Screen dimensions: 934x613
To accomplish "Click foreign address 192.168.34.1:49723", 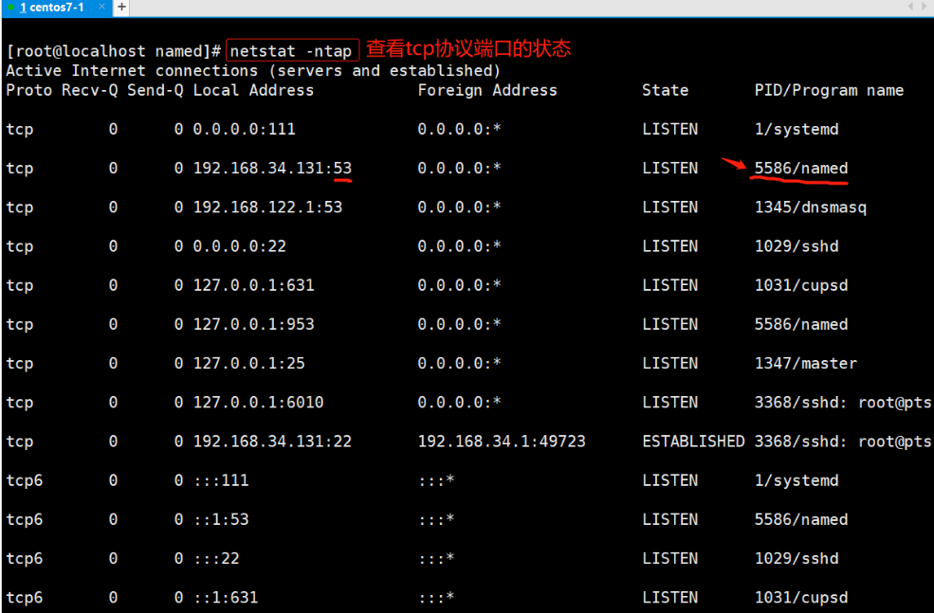I will [502, 442].
